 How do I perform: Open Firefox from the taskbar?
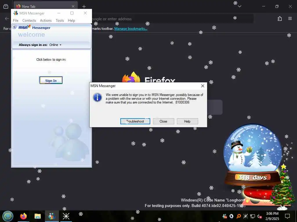click(23, 216)
